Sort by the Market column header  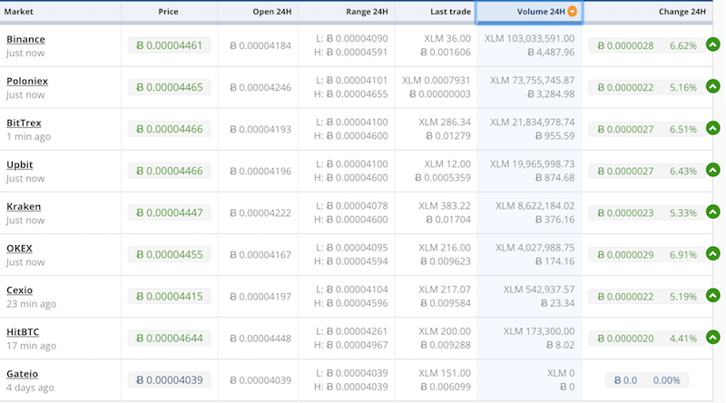[18, 12]
